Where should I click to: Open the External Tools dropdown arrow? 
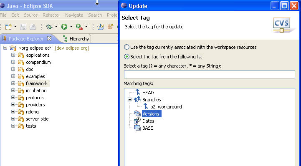click(86, 27)
